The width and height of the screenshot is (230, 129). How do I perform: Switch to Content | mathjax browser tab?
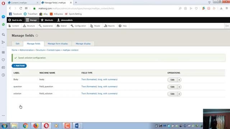point(23,3)
